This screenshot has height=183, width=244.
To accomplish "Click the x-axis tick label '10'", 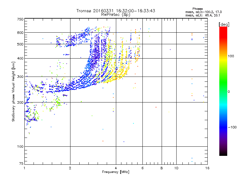I will click(x=176, y=168).
